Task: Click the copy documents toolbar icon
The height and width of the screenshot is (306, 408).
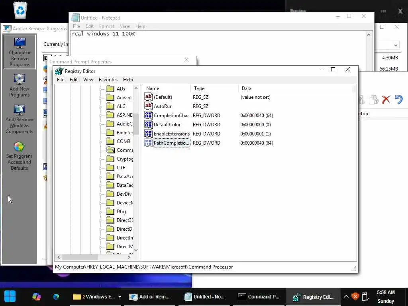Action: pyautogui.click(x=374, y=99)
